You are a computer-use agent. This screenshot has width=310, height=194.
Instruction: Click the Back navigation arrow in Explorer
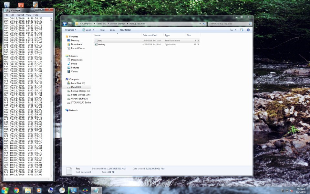(65, 24)
